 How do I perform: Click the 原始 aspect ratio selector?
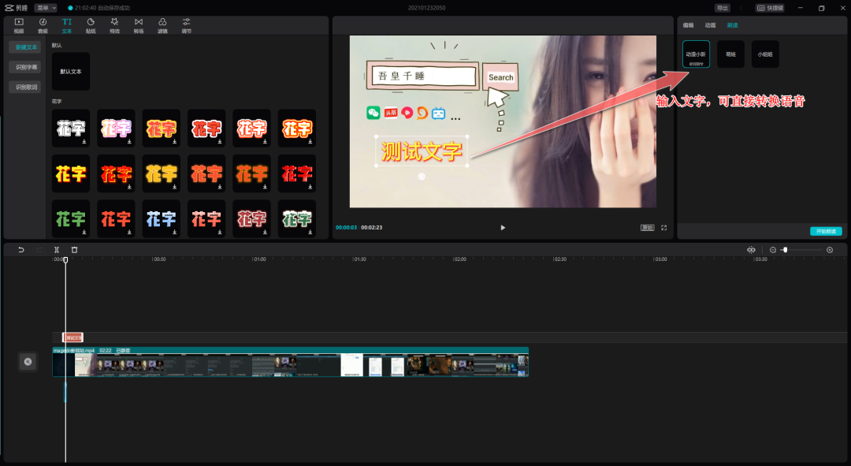click(647, 228)
